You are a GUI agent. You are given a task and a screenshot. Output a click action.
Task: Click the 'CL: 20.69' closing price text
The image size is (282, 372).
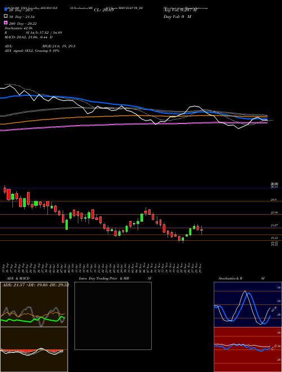tap(104, 10)
